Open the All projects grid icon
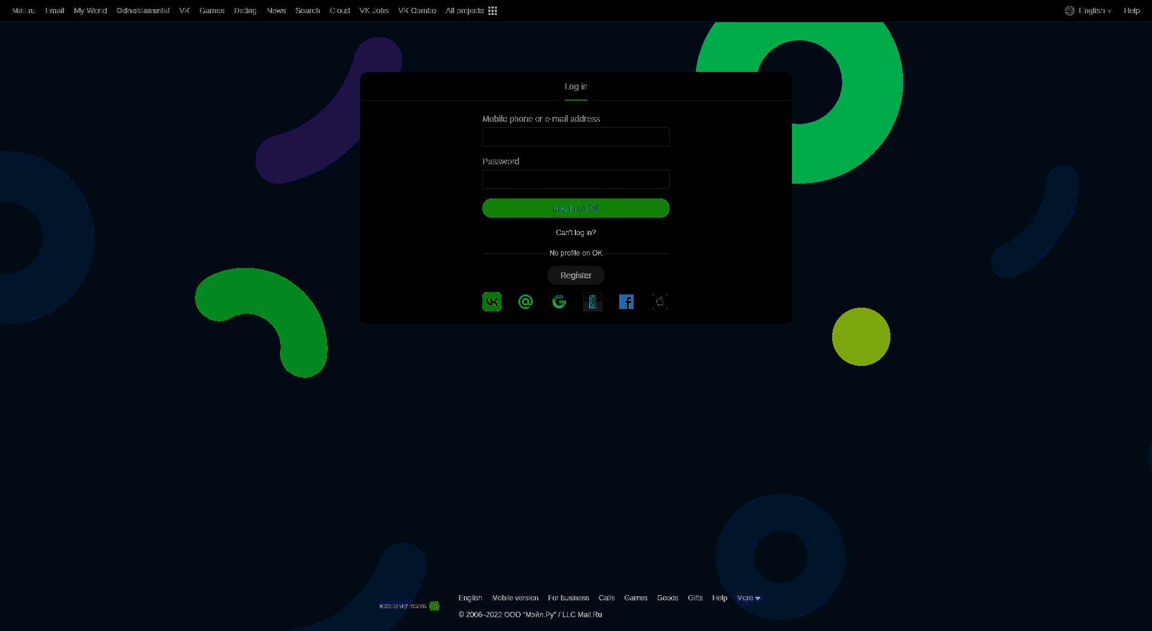Screen dimensions: 1152x631 493,11
